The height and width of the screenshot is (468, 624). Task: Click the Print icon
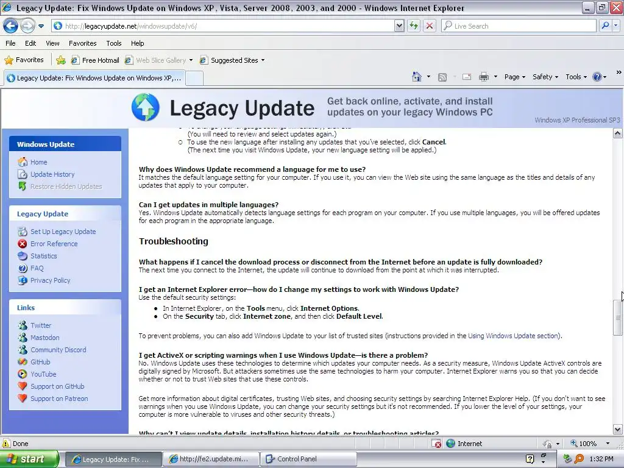coord(483,77)
